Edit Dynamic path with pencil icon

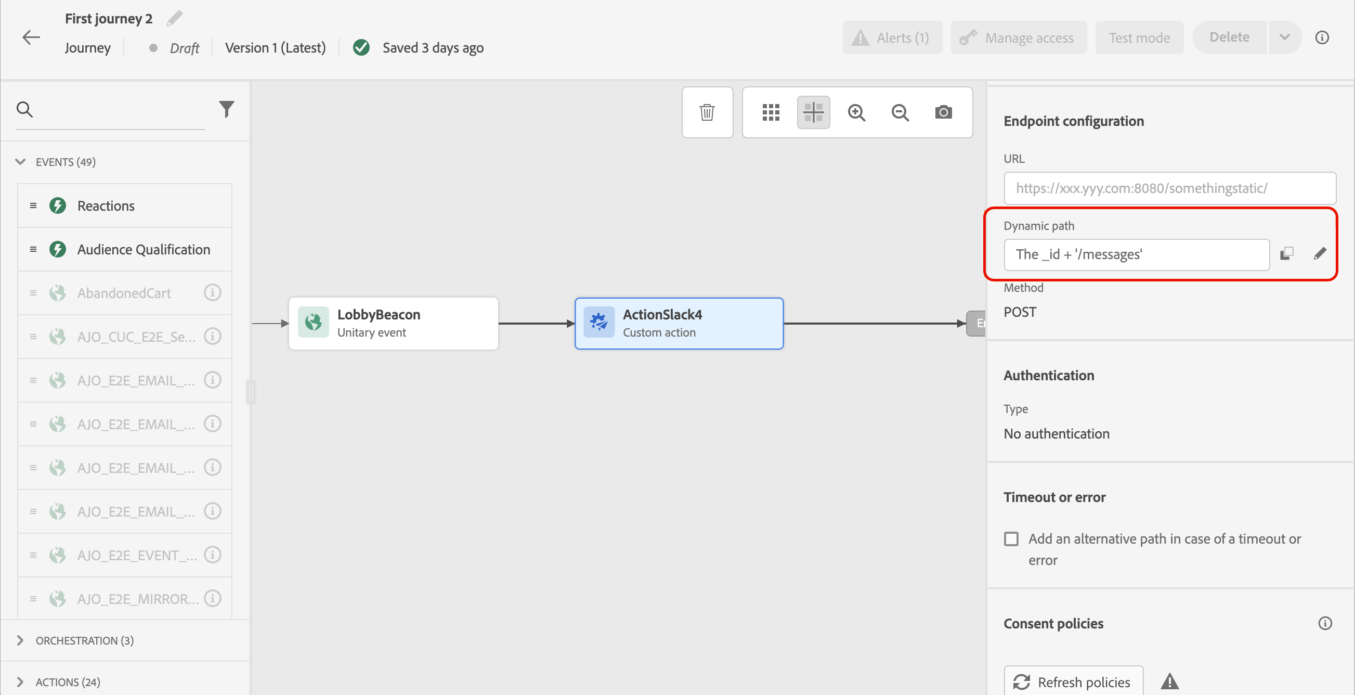click(x=1320, y=254)
